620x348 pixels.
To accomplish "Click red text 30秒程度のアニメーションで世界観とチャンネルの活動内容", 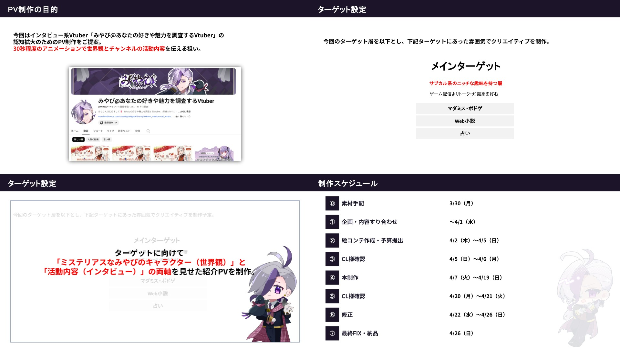I will (x=89, y=49).
